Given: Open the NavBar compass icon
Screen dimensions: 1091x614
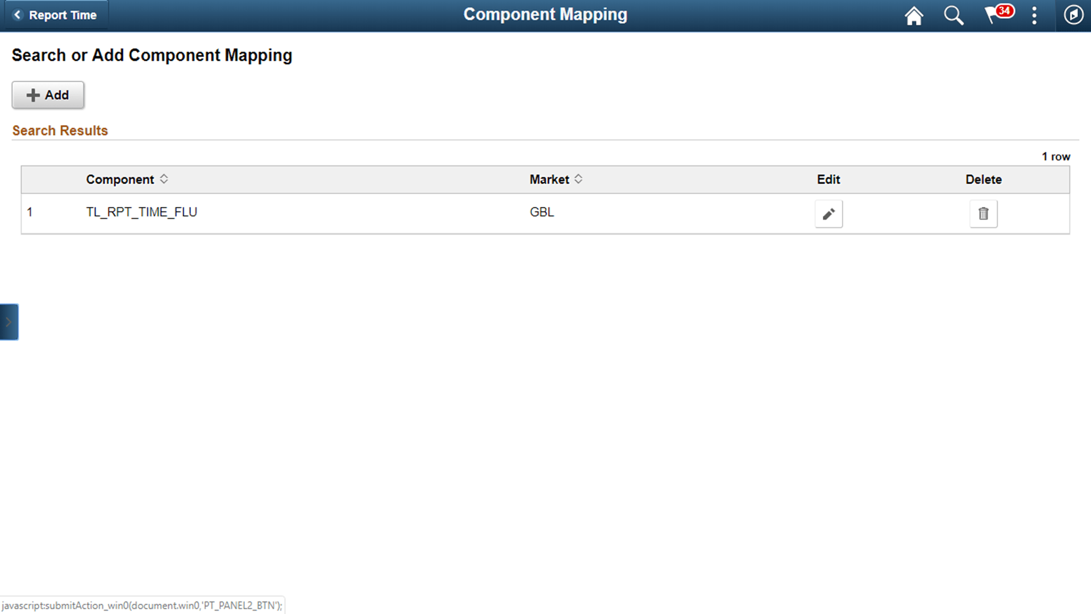Looking at the screenshot, I should (1073, 15).
